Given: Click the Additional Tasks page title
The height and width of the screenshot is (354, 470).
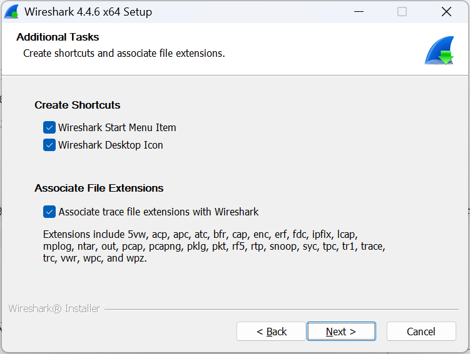Looking at the screenshot, I should click(x=58, y=37).
